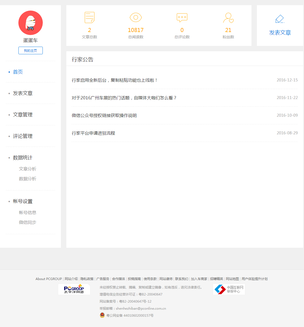This screenshot has width=304, height=327.
Task: Click the eye icon for total reads
Action: point(136,18)
